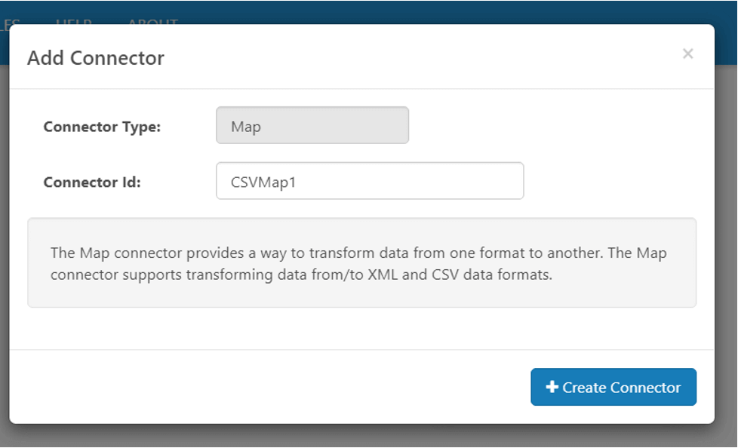Screen dimensions: 738x448
Task: Click the first line of the description text
Action: (358, 253)
